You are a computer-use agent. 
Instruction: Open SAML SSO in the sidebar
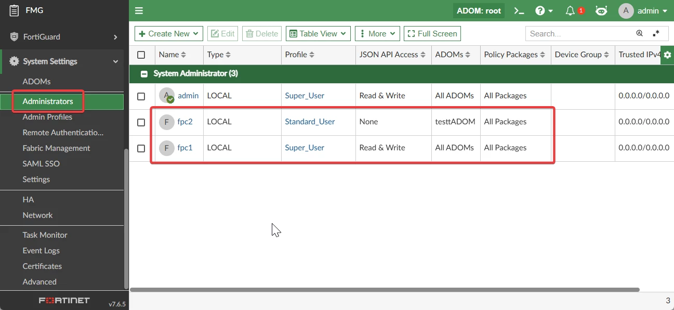(41, 164)
